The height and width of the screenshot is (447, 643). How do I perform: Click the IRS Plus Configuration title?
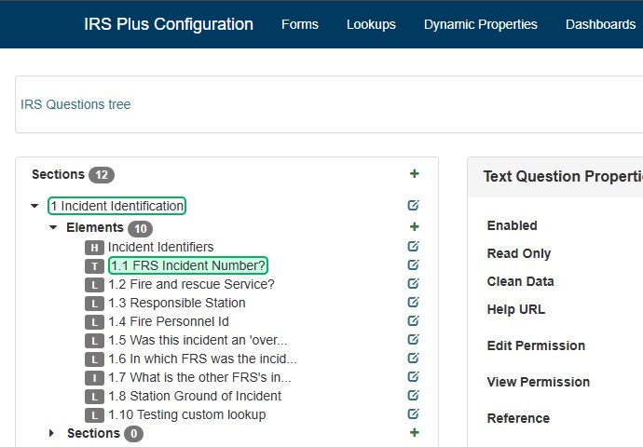pos(168,24)
